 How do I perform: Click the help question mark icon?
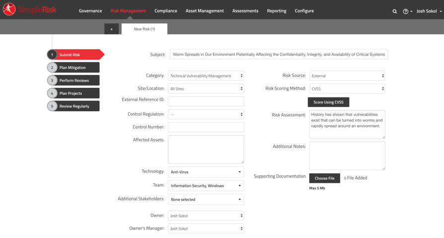406,11
